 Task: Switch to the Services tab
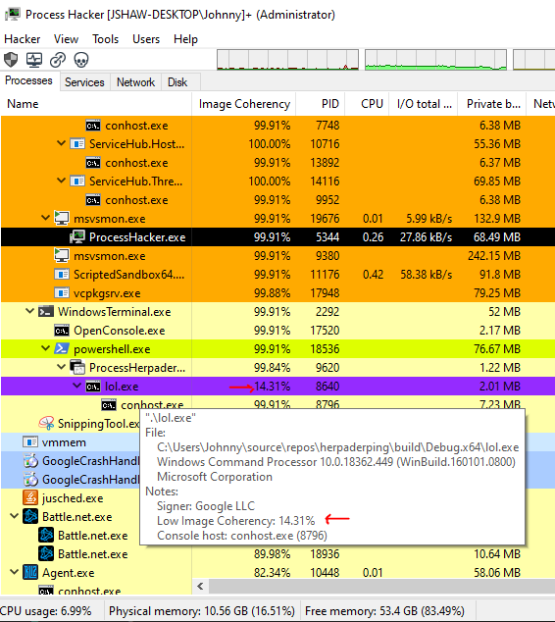[x=84, y=82]
